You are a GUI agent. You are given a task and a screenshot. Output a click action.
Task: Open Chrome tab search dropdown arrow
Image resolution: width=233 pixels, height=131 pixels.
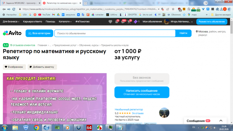click(205, 3)
